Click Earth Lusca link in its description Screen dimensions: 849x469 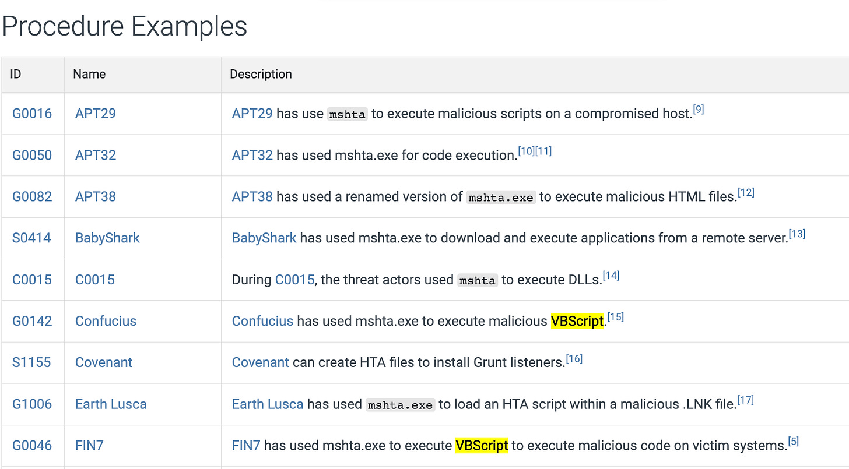268,404
